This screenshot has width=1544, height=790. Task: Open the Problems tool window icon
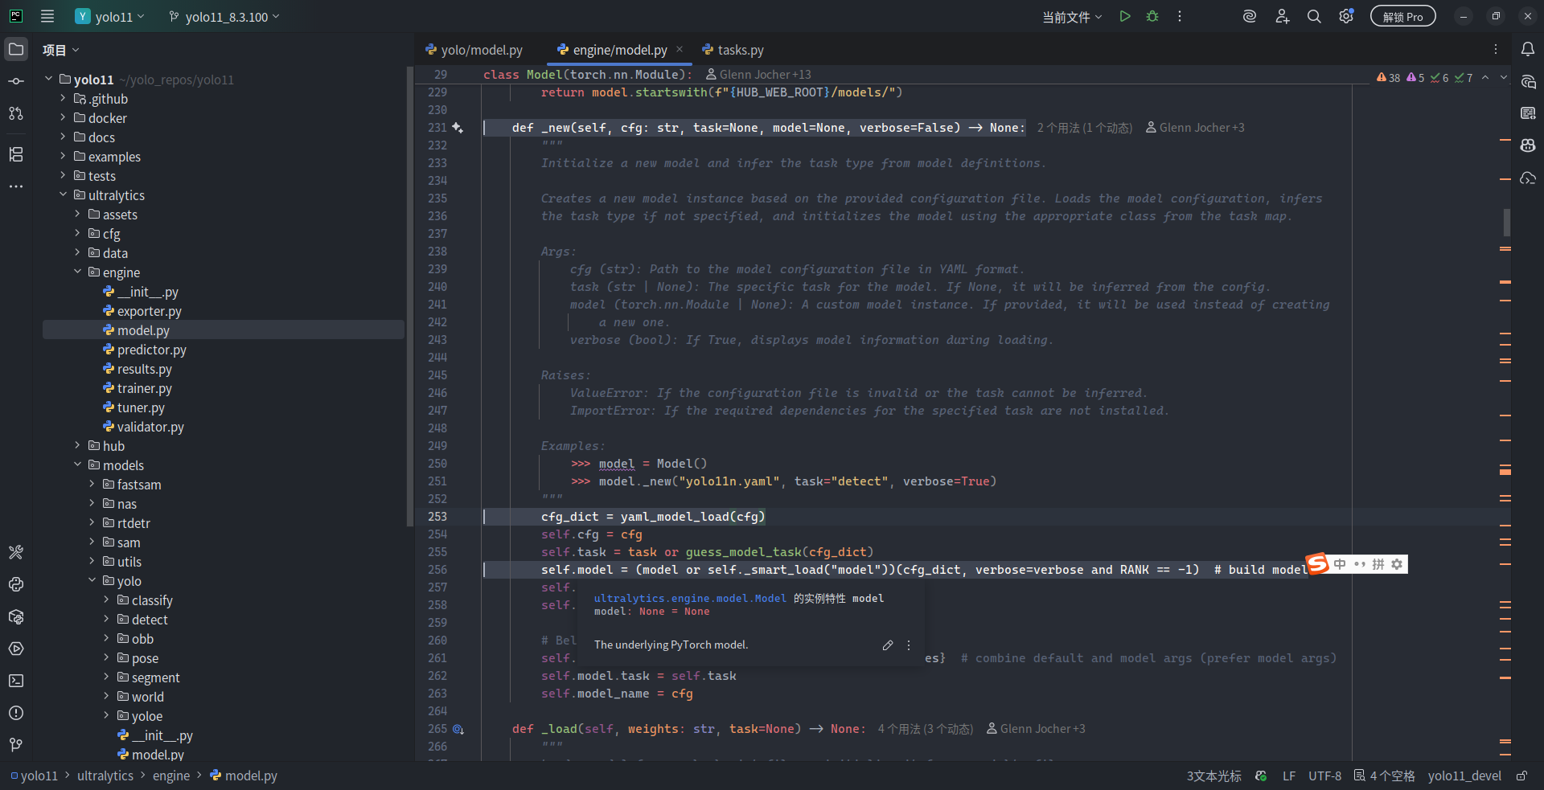click(x=16, y=713)
